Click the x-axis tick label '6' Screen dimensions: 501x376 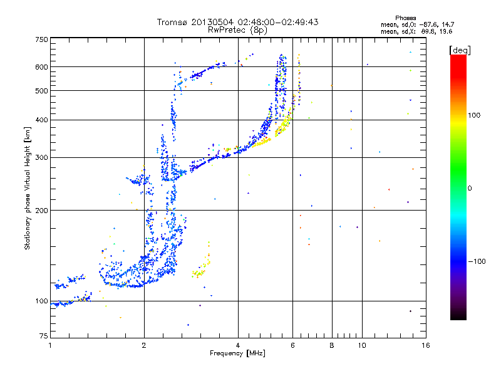pos(292,345)
